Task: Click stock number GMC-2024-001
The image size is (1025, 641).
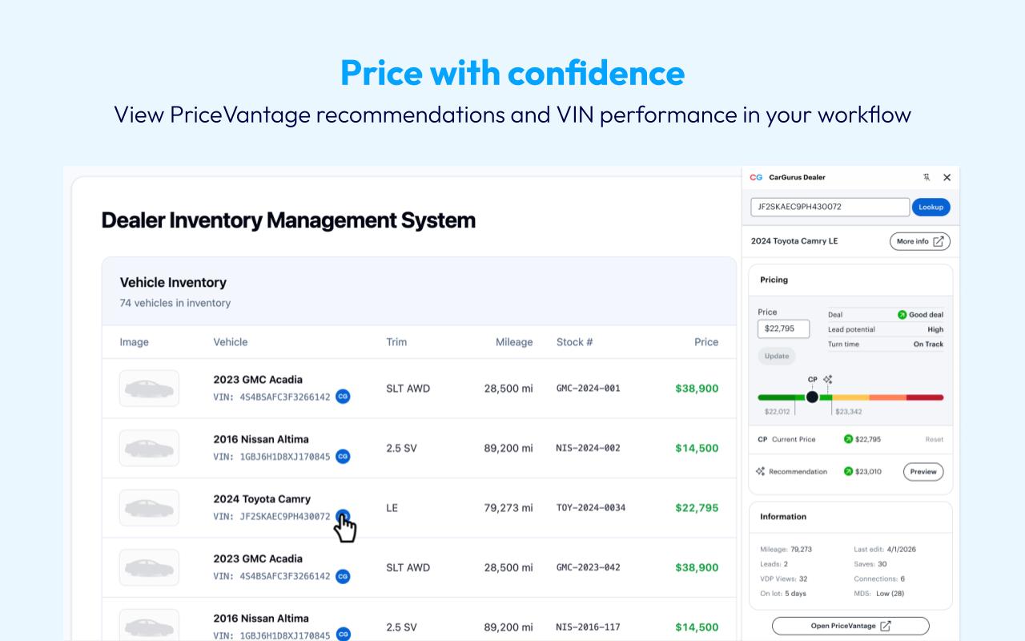Action: coord(589,389)
